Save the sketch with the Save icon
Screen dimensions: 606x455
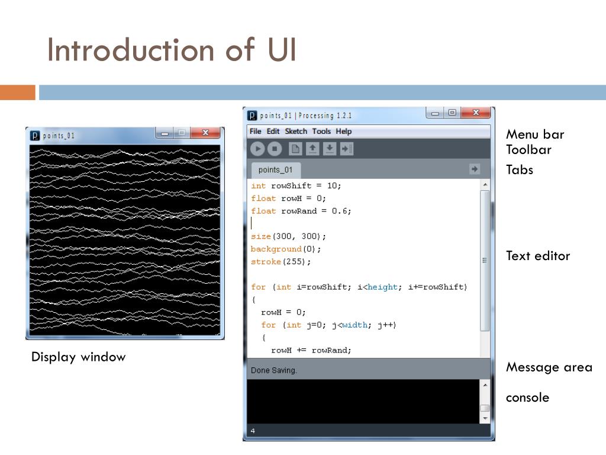point(329,149)
